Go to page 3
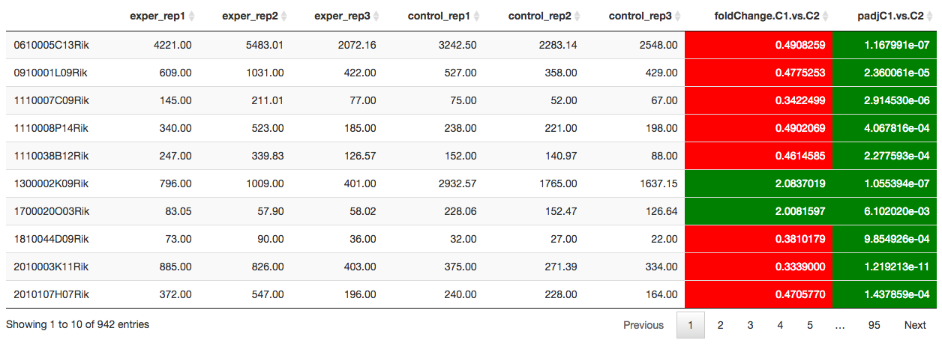The width and height of the screenshot is (942, 346). pos(750,325)
